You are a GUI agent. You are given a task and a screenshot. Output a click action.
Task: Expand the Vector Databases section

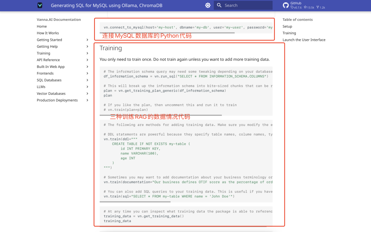(x=87, y=94)
